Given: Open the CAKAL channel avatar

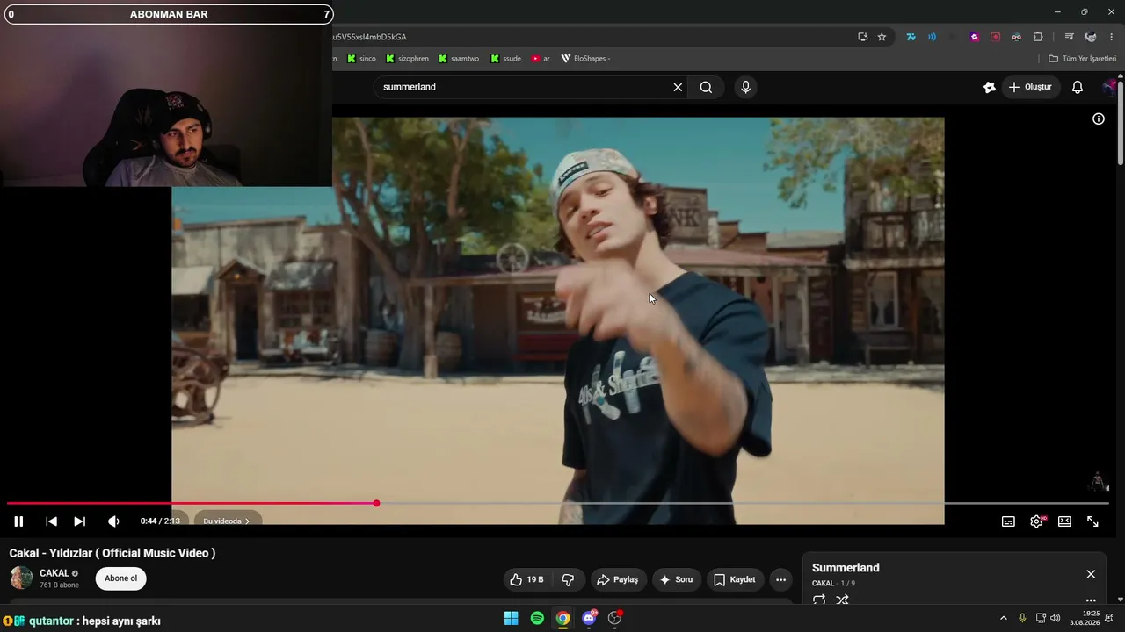Looking at the screenshot, I should click(21, 578).
